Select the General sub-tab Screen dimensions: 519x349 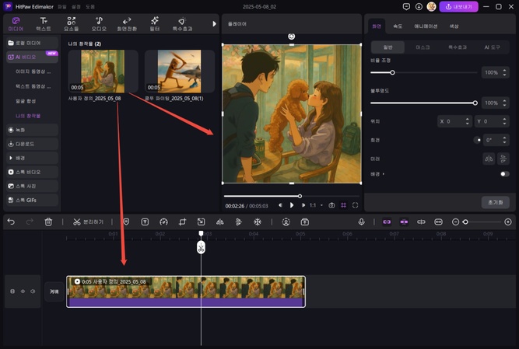tap(388, 47)
